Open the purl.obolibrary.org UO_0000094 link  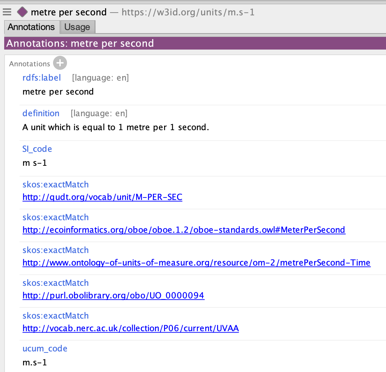113,296
